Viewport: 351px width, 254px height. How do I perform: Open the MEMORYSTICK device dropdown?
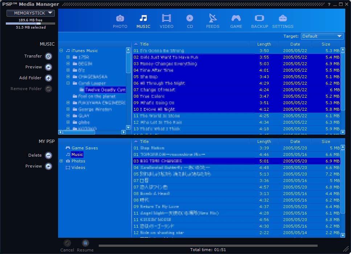click(30, 13)
